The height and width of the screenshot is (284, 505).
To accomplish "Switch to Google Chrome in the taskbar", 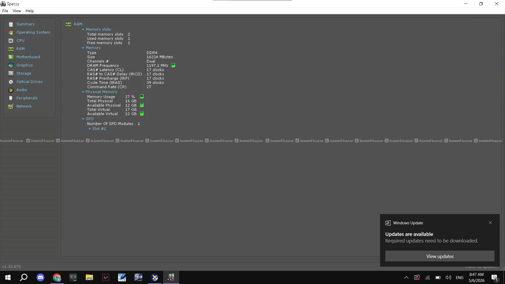I will 57,277.
